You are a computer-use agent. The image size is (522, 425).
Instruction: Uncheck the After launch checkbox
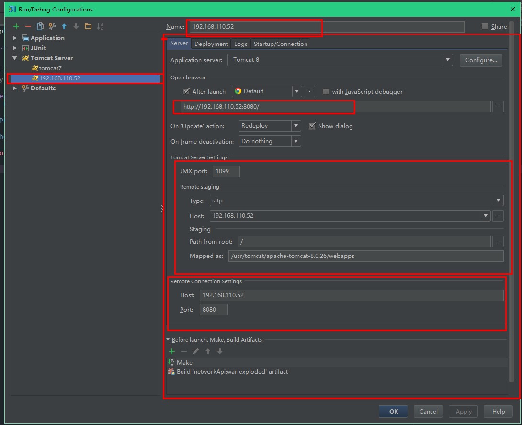pyautogui.click(x=186, y=91)
